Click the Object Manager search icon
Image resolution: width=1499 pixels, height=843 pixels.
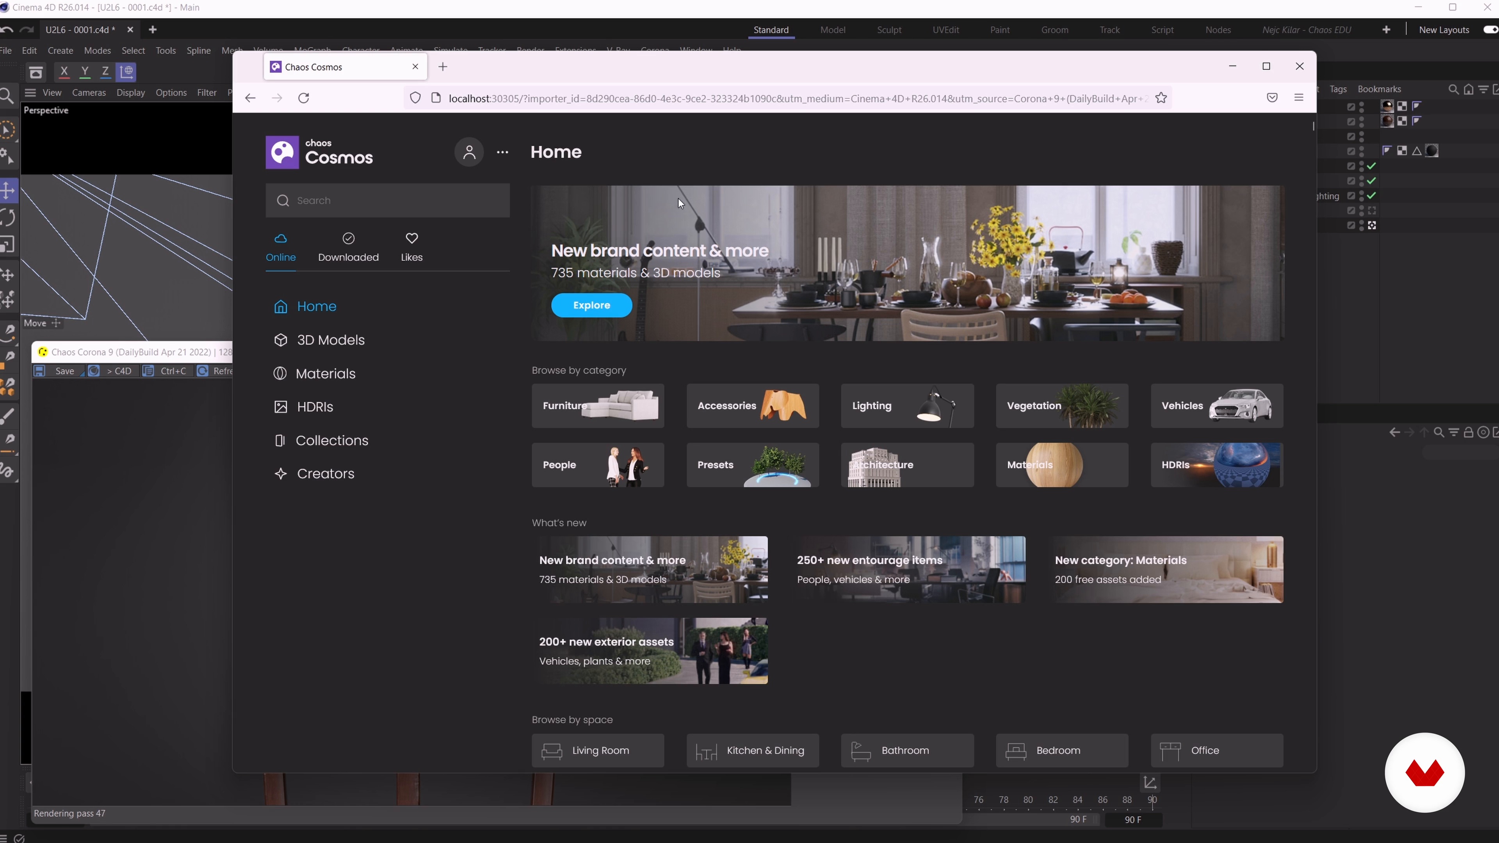click(x=1453, y=90)
